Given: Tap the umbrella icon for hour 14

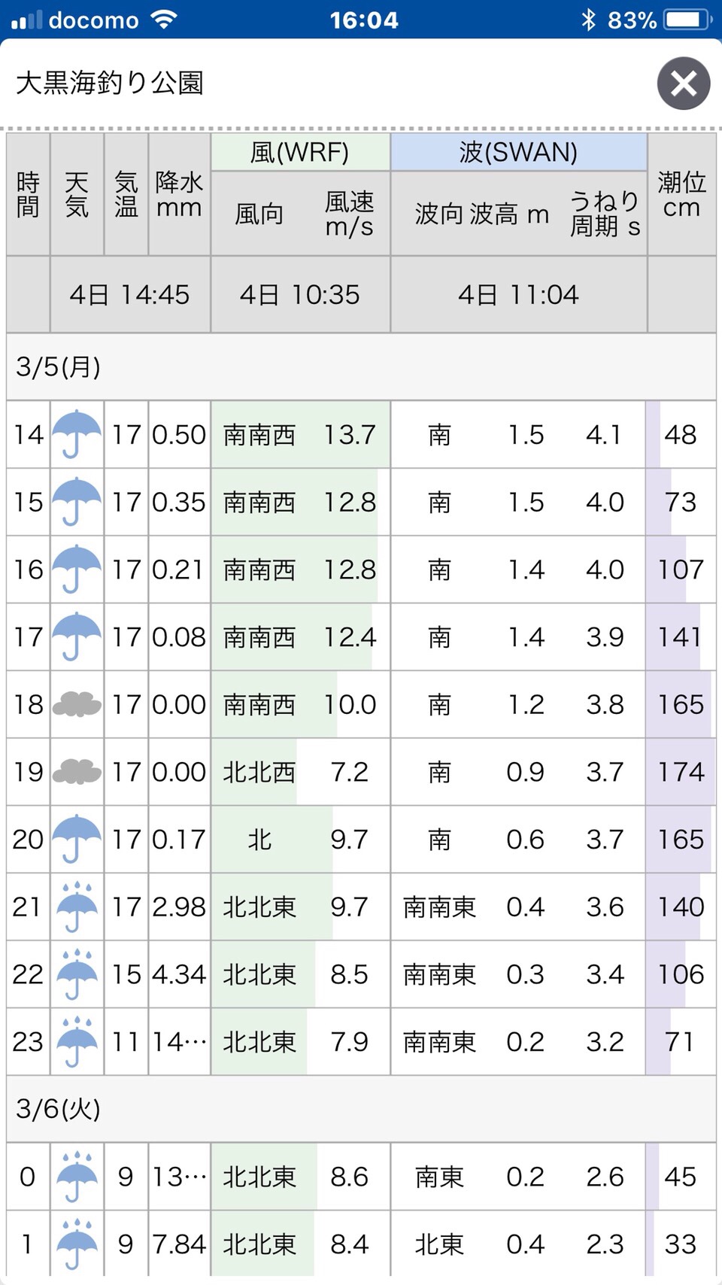Looking at the screenshot, I should (x=77, y=434).
